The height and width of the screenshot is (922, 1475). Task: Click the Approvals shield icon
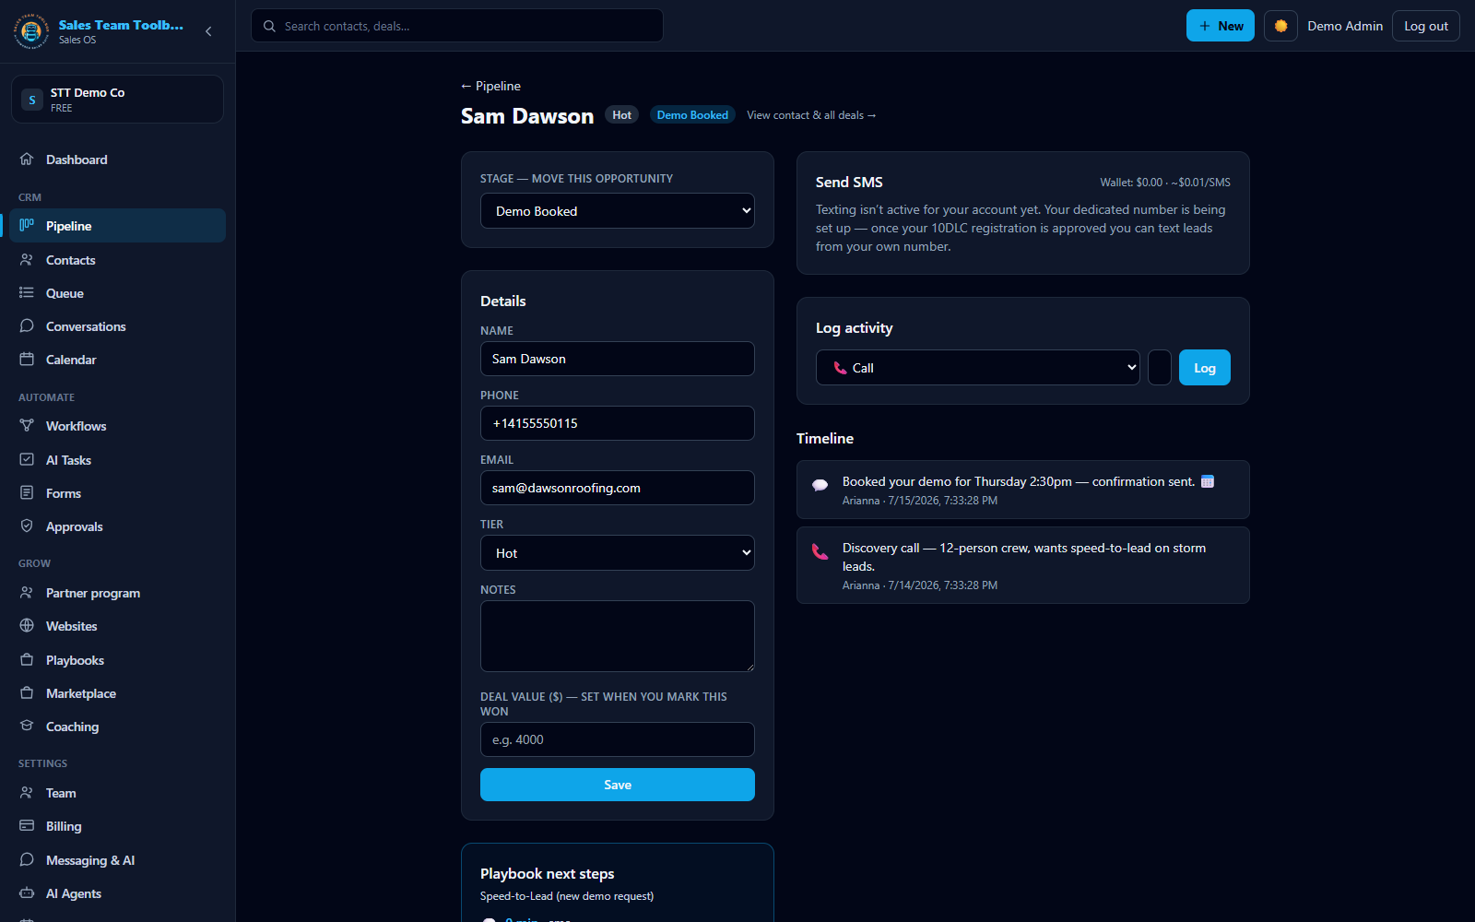pos(27,526)
